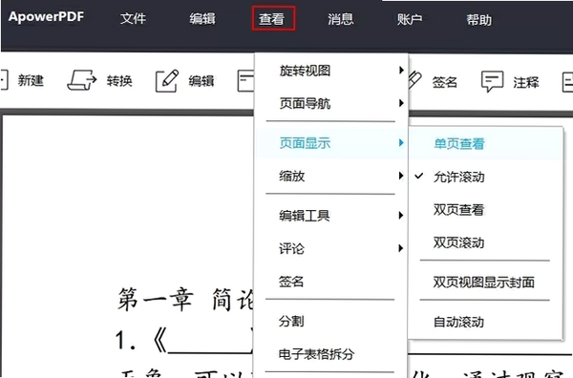The height and width of the screenshot is (378, 573).
Task: Click the 签名 pen icon in toolbar
Action: coord(414,79)
